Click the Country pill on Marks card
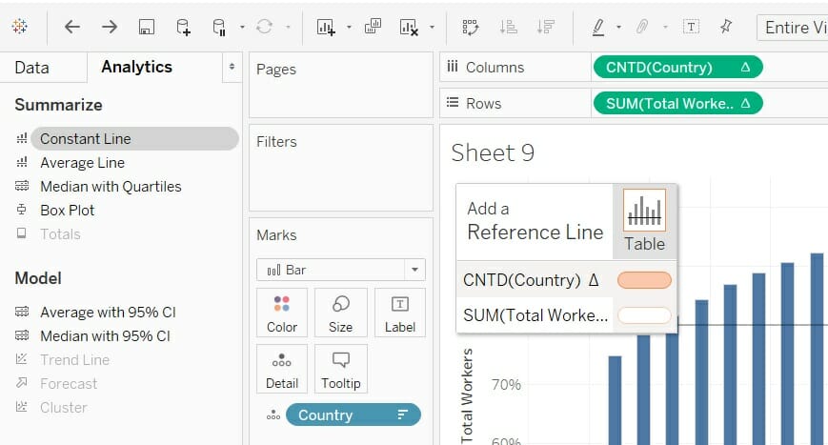This screenshot has width=828, height=445. (353, 415)
